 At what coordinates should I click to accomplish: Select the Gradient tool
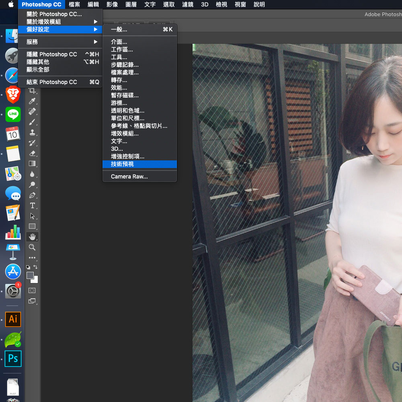click(x=32, y=164)
